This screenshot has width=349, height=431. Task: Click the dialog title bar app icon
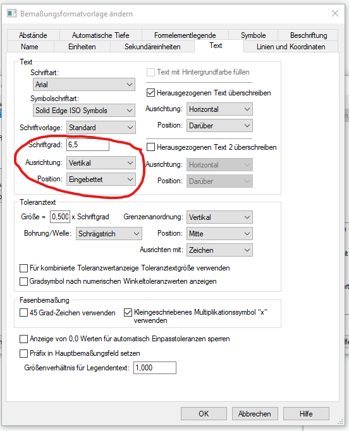pyautogui.click(x=11, y=13)
